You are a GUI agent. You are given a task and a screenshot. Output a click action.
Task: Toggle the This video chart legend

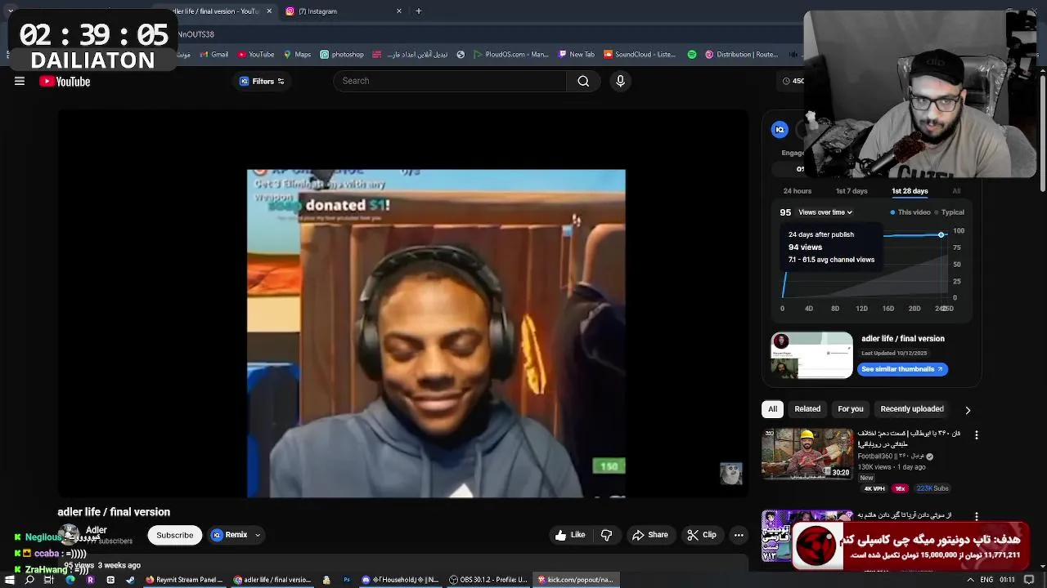coord(910,212)
